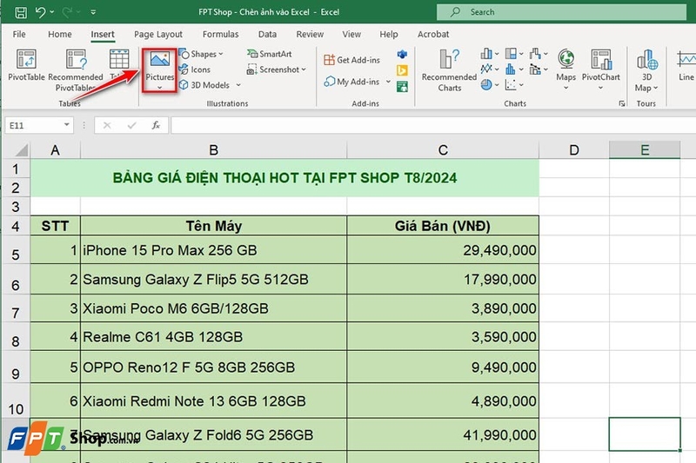Open the File tab
The height and width of the screenshot is (463, 696).
[x=19, y=34]
